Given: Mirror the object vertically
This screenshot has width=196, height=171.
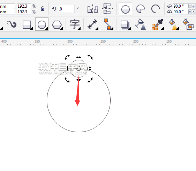Looking at the screenshot, I should click(107, 9).
